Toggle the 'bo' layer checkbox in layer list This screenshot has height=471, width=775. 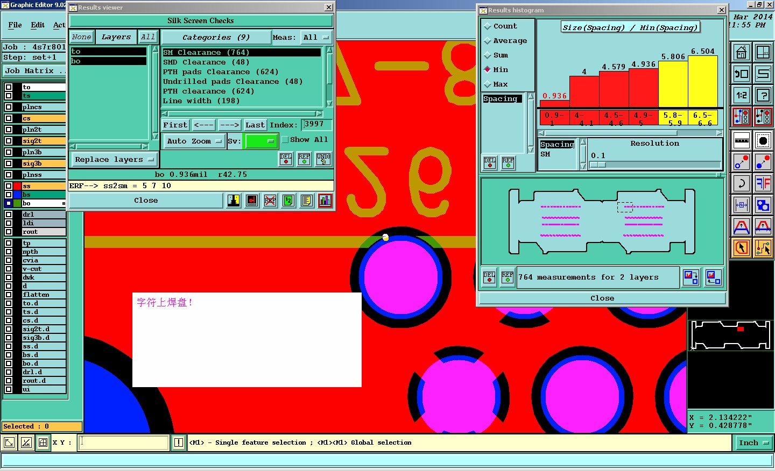(9, 203)
